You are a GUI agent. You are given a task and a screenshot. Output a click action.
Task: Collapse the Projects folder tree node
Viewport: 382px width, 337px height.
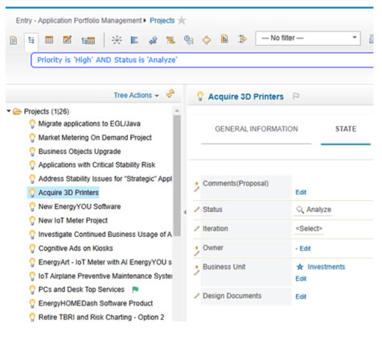click(9, 111)
